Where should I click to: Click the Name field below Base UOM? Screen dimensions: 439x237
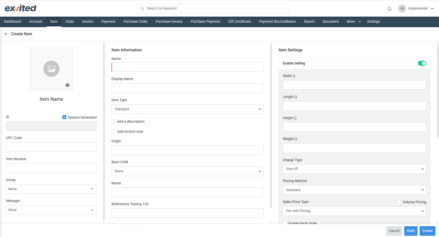click(187, 192)
